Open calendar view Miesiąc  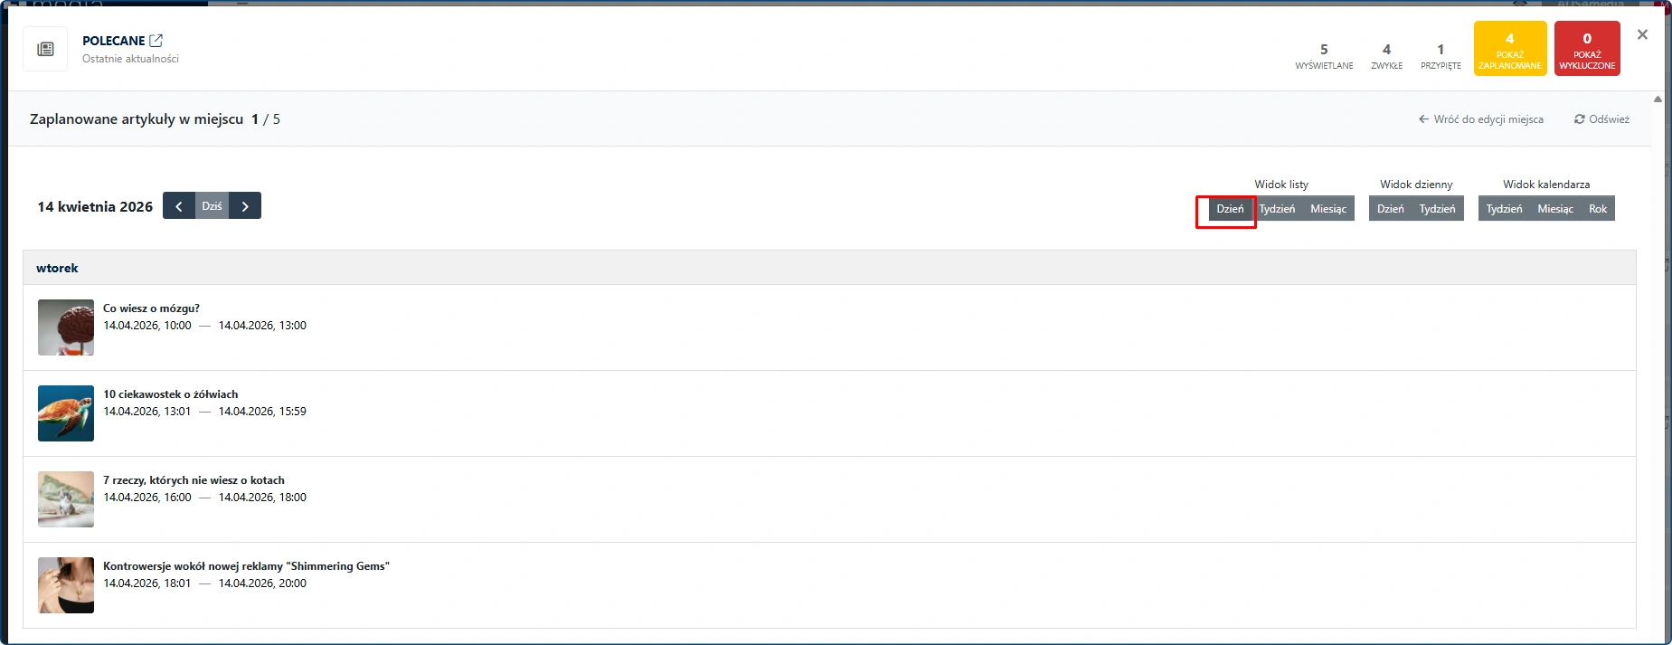pyautogui.click(x=1554, y=209)
